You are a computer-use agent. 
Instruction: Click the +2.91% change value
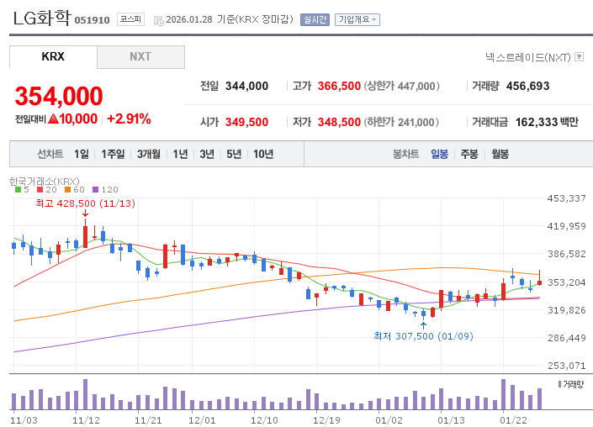tap(129, 119)
